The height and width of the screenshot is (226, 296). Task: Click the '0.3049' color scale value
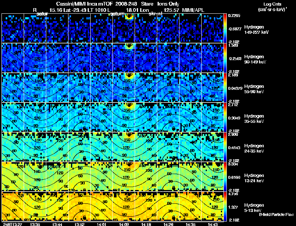click(234, 118)
